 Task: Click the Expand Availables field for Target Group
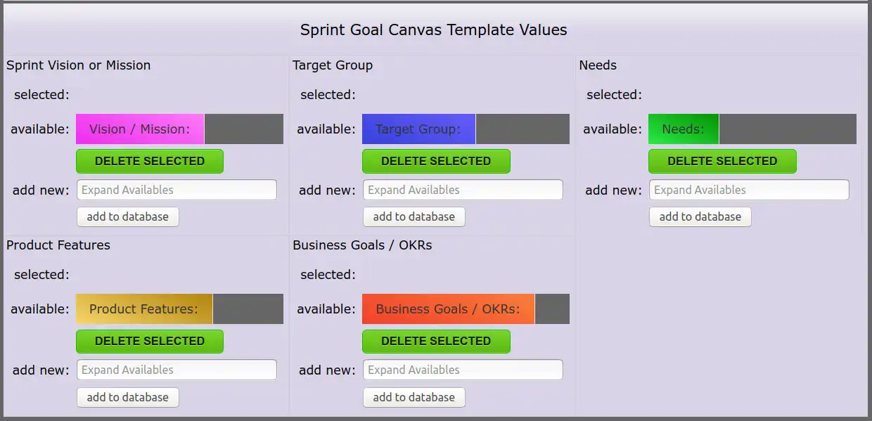(463, 189)
